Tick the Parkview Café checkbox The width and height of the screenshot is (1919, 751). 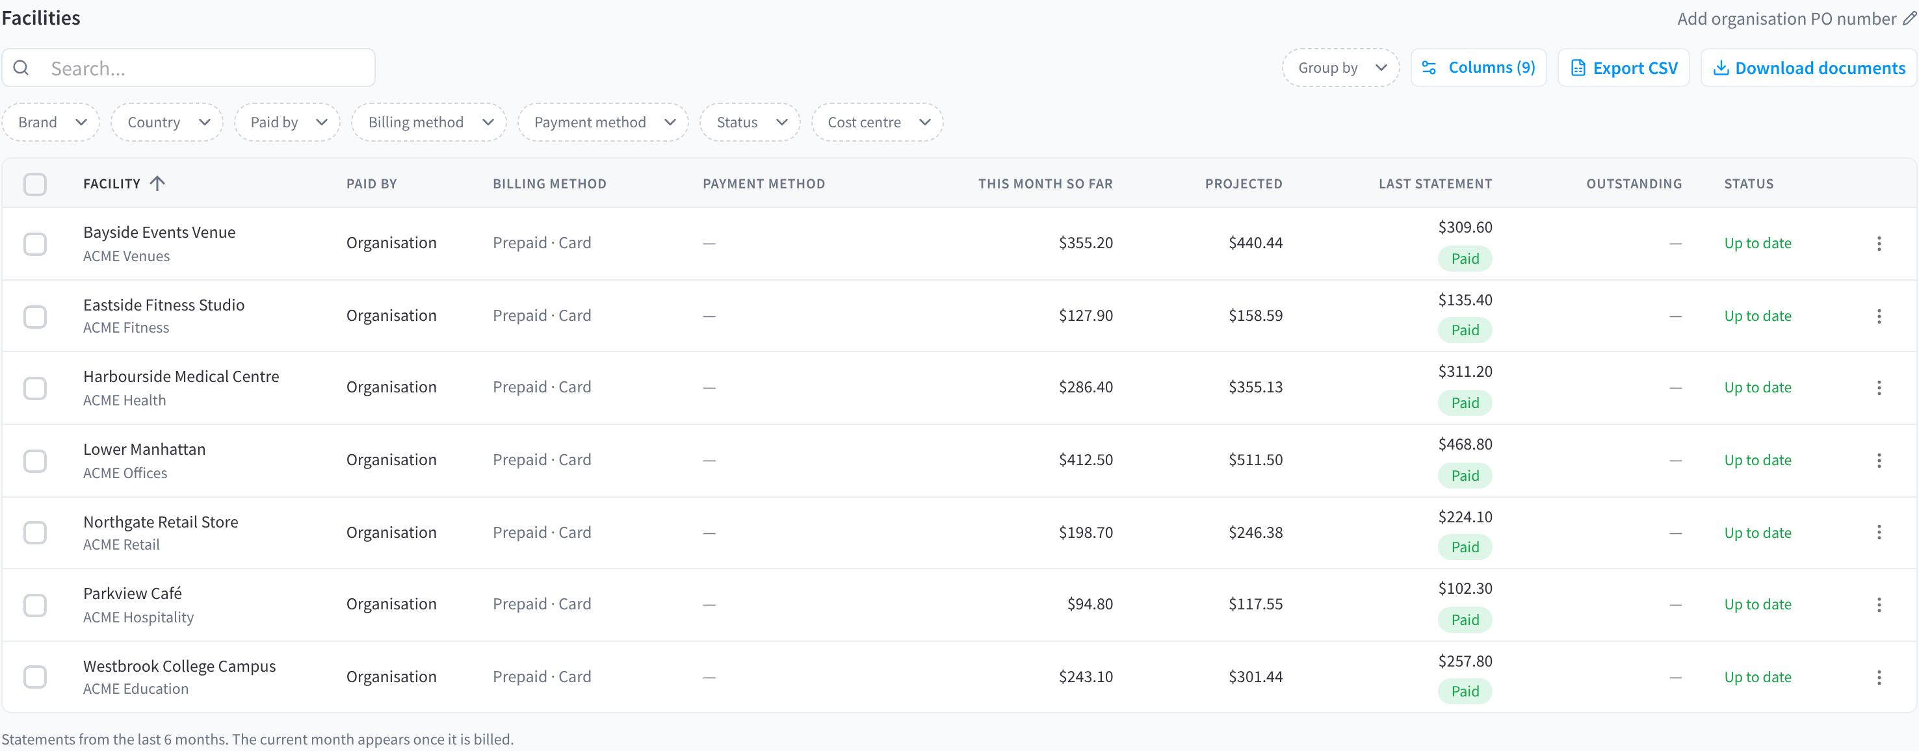coord(35,604)
